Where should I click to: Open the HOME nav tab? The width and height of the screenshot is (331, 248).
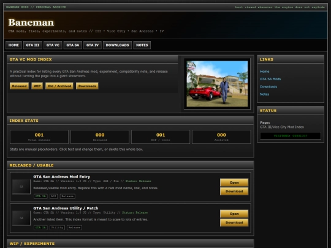tap(13, 45)
